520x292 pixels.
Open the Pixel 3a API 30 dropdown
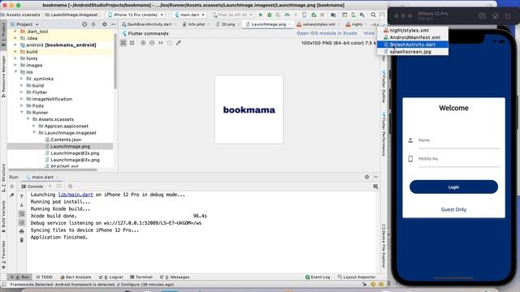click(233, 15)
